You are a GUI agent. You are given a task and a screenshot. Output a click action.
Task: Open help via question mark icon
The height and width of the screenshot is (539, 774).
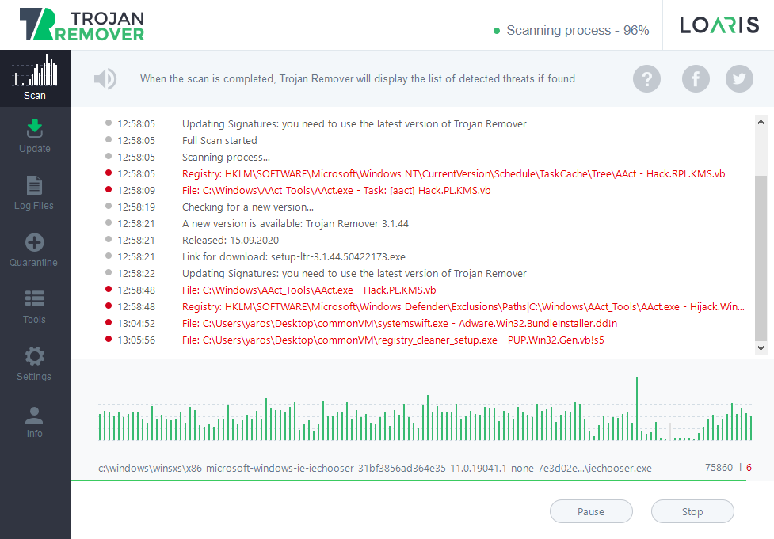click(x=646, y=79)
